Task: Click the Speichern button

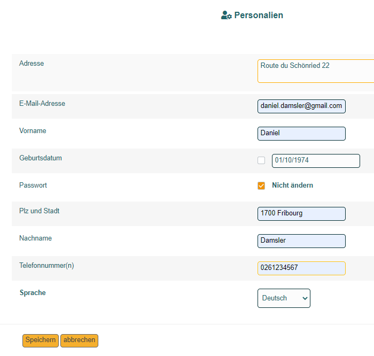Action: tap(41, 340)
